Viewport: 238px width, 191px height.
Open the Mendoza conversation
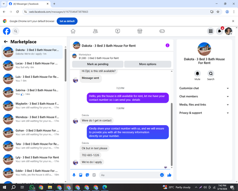tap(32, 119)
